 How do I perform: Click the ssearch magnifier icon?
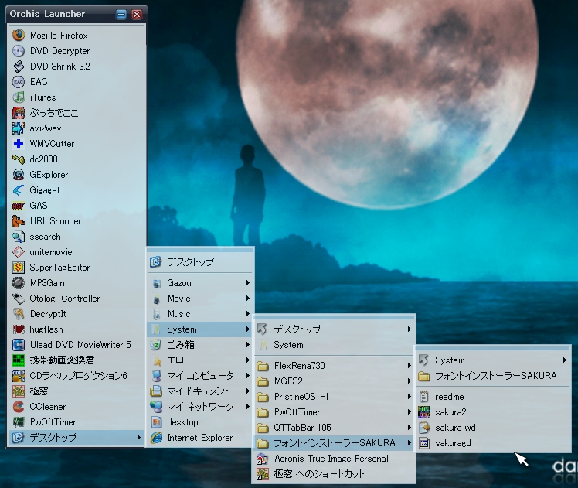tap(19, 237)
